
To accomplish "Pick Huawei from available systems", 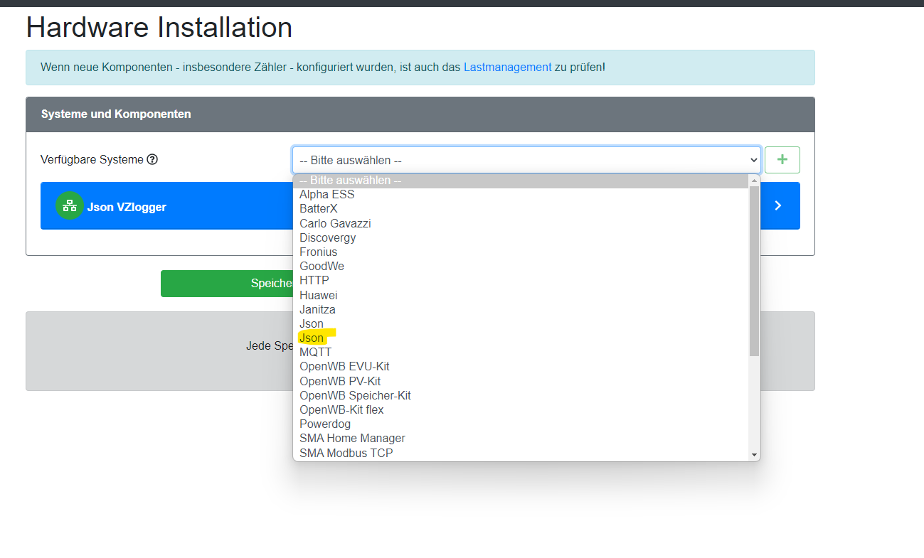I will click(x=318, y=295).
